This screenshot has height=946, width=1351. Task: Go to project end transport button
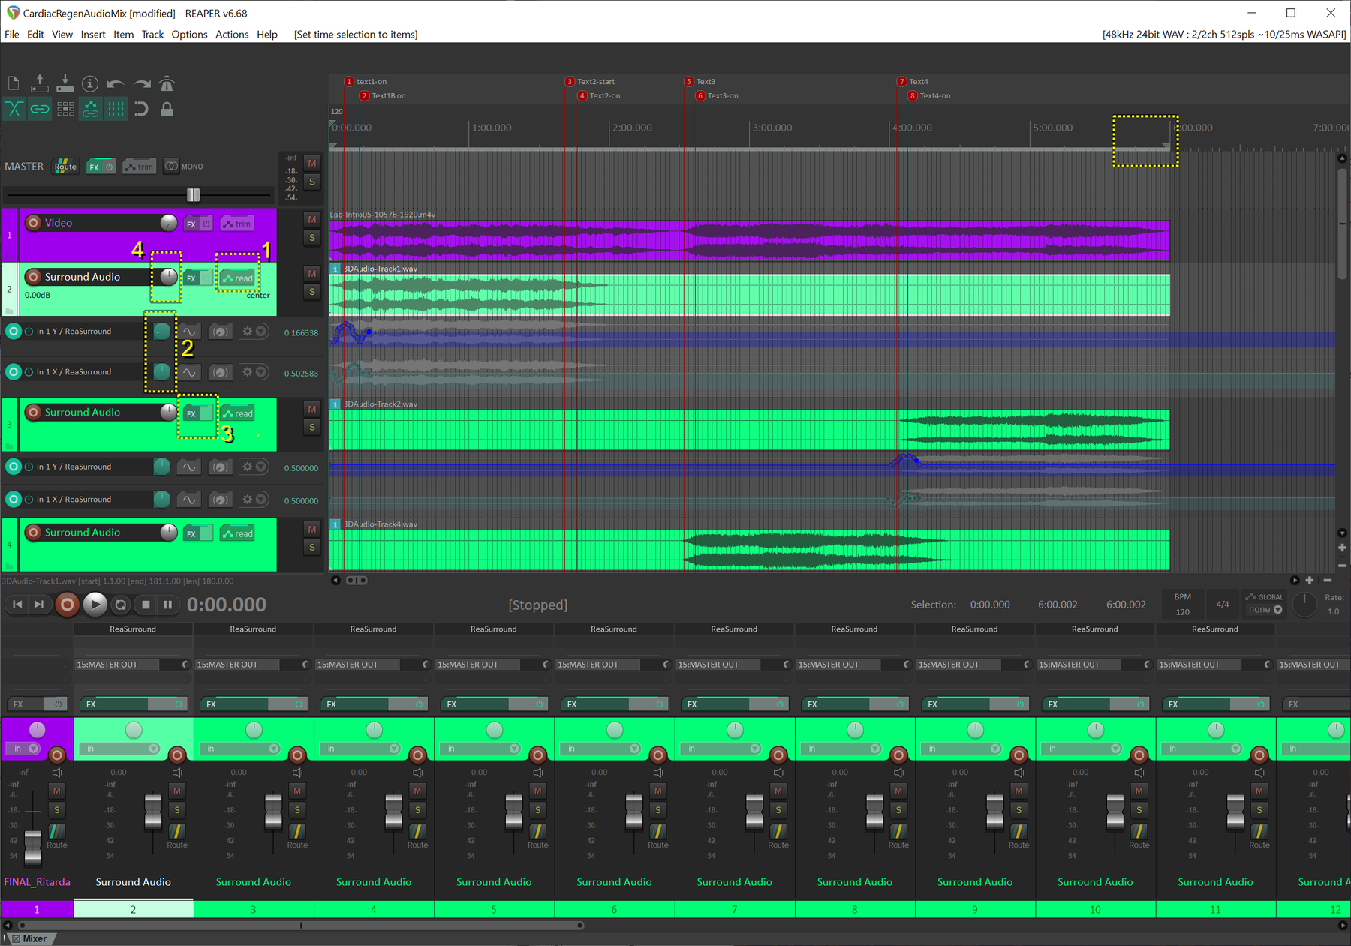point(39,604)
